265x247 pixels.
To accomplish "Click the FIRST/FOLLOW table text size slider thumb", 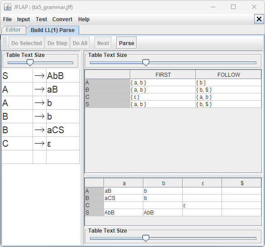I will 146,63.
